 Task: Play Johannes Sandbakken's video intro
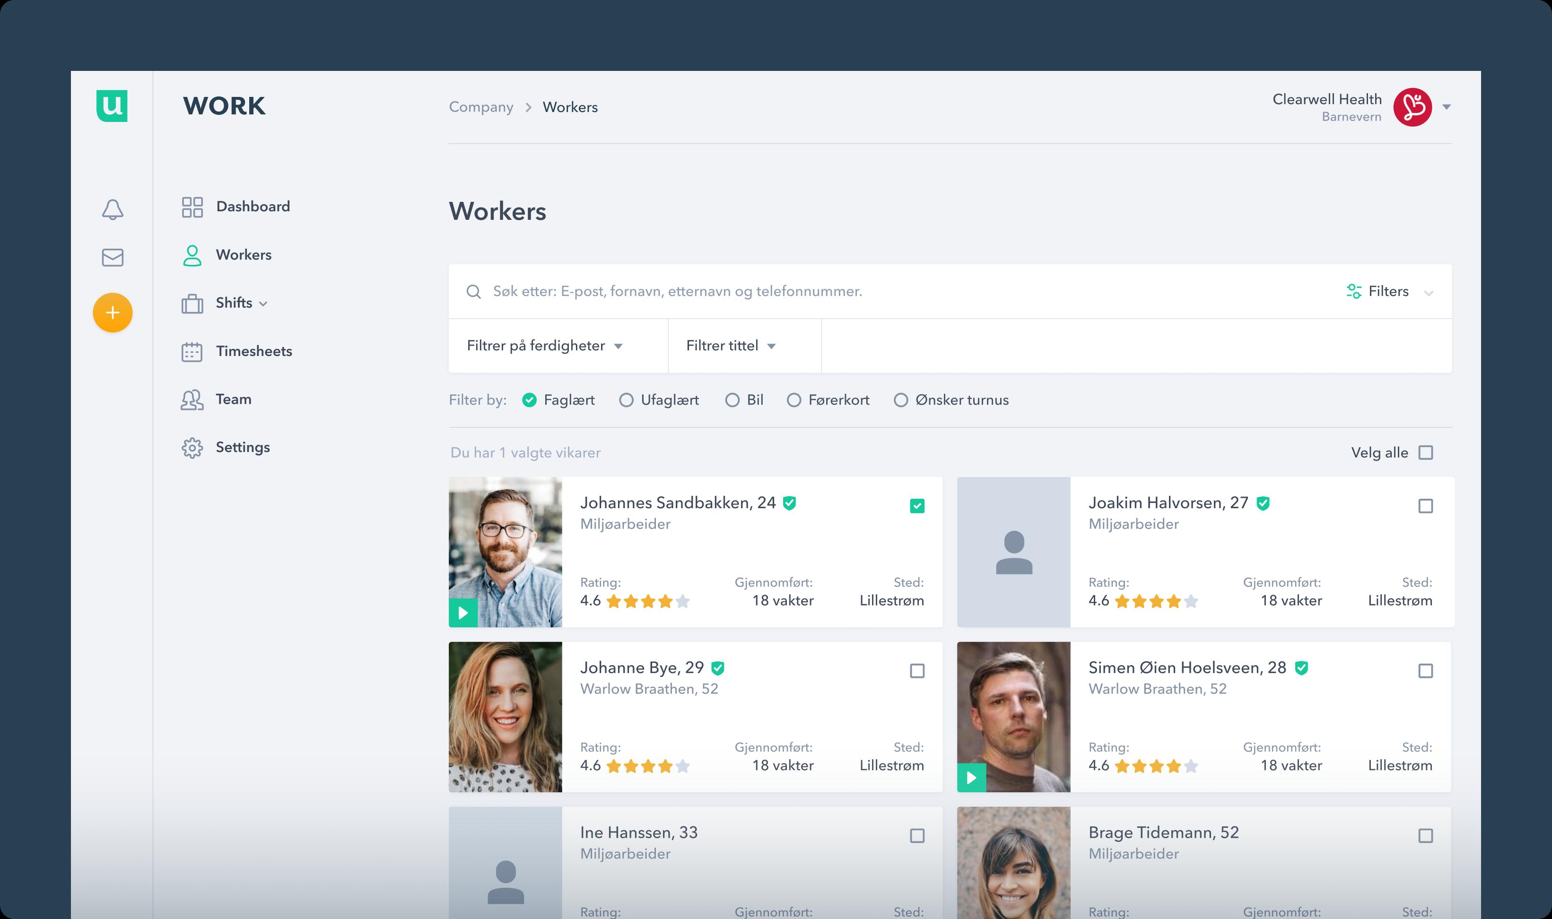(x=462, y=613)
